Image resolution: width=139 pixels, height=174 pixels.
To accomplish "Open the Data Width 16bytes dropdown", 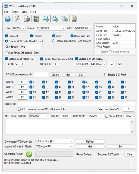I will click(x=96, y=116).
